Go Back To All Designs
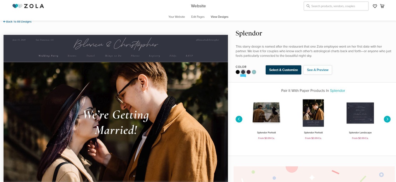This screenshot has width=396, height=182. pyautogui.click(x=17, y=22)
